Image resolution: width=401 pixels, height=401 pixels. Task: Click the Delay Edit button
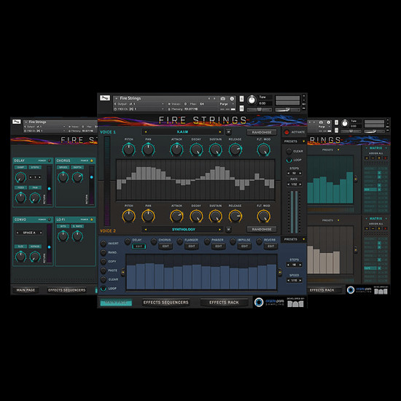click(x=139, y=246)
